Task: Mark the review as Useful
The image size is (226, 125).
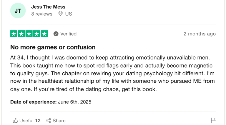Action: [27, 121]
